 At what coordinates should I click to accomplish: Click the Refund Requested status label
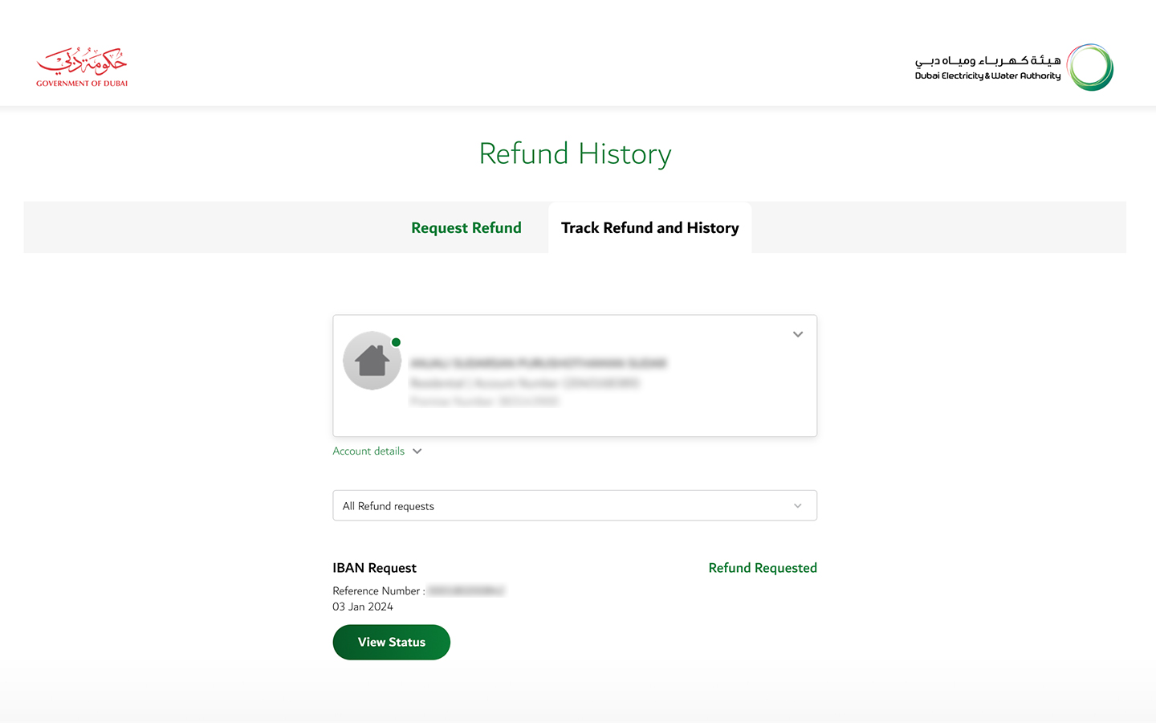[x=762, y=568]
